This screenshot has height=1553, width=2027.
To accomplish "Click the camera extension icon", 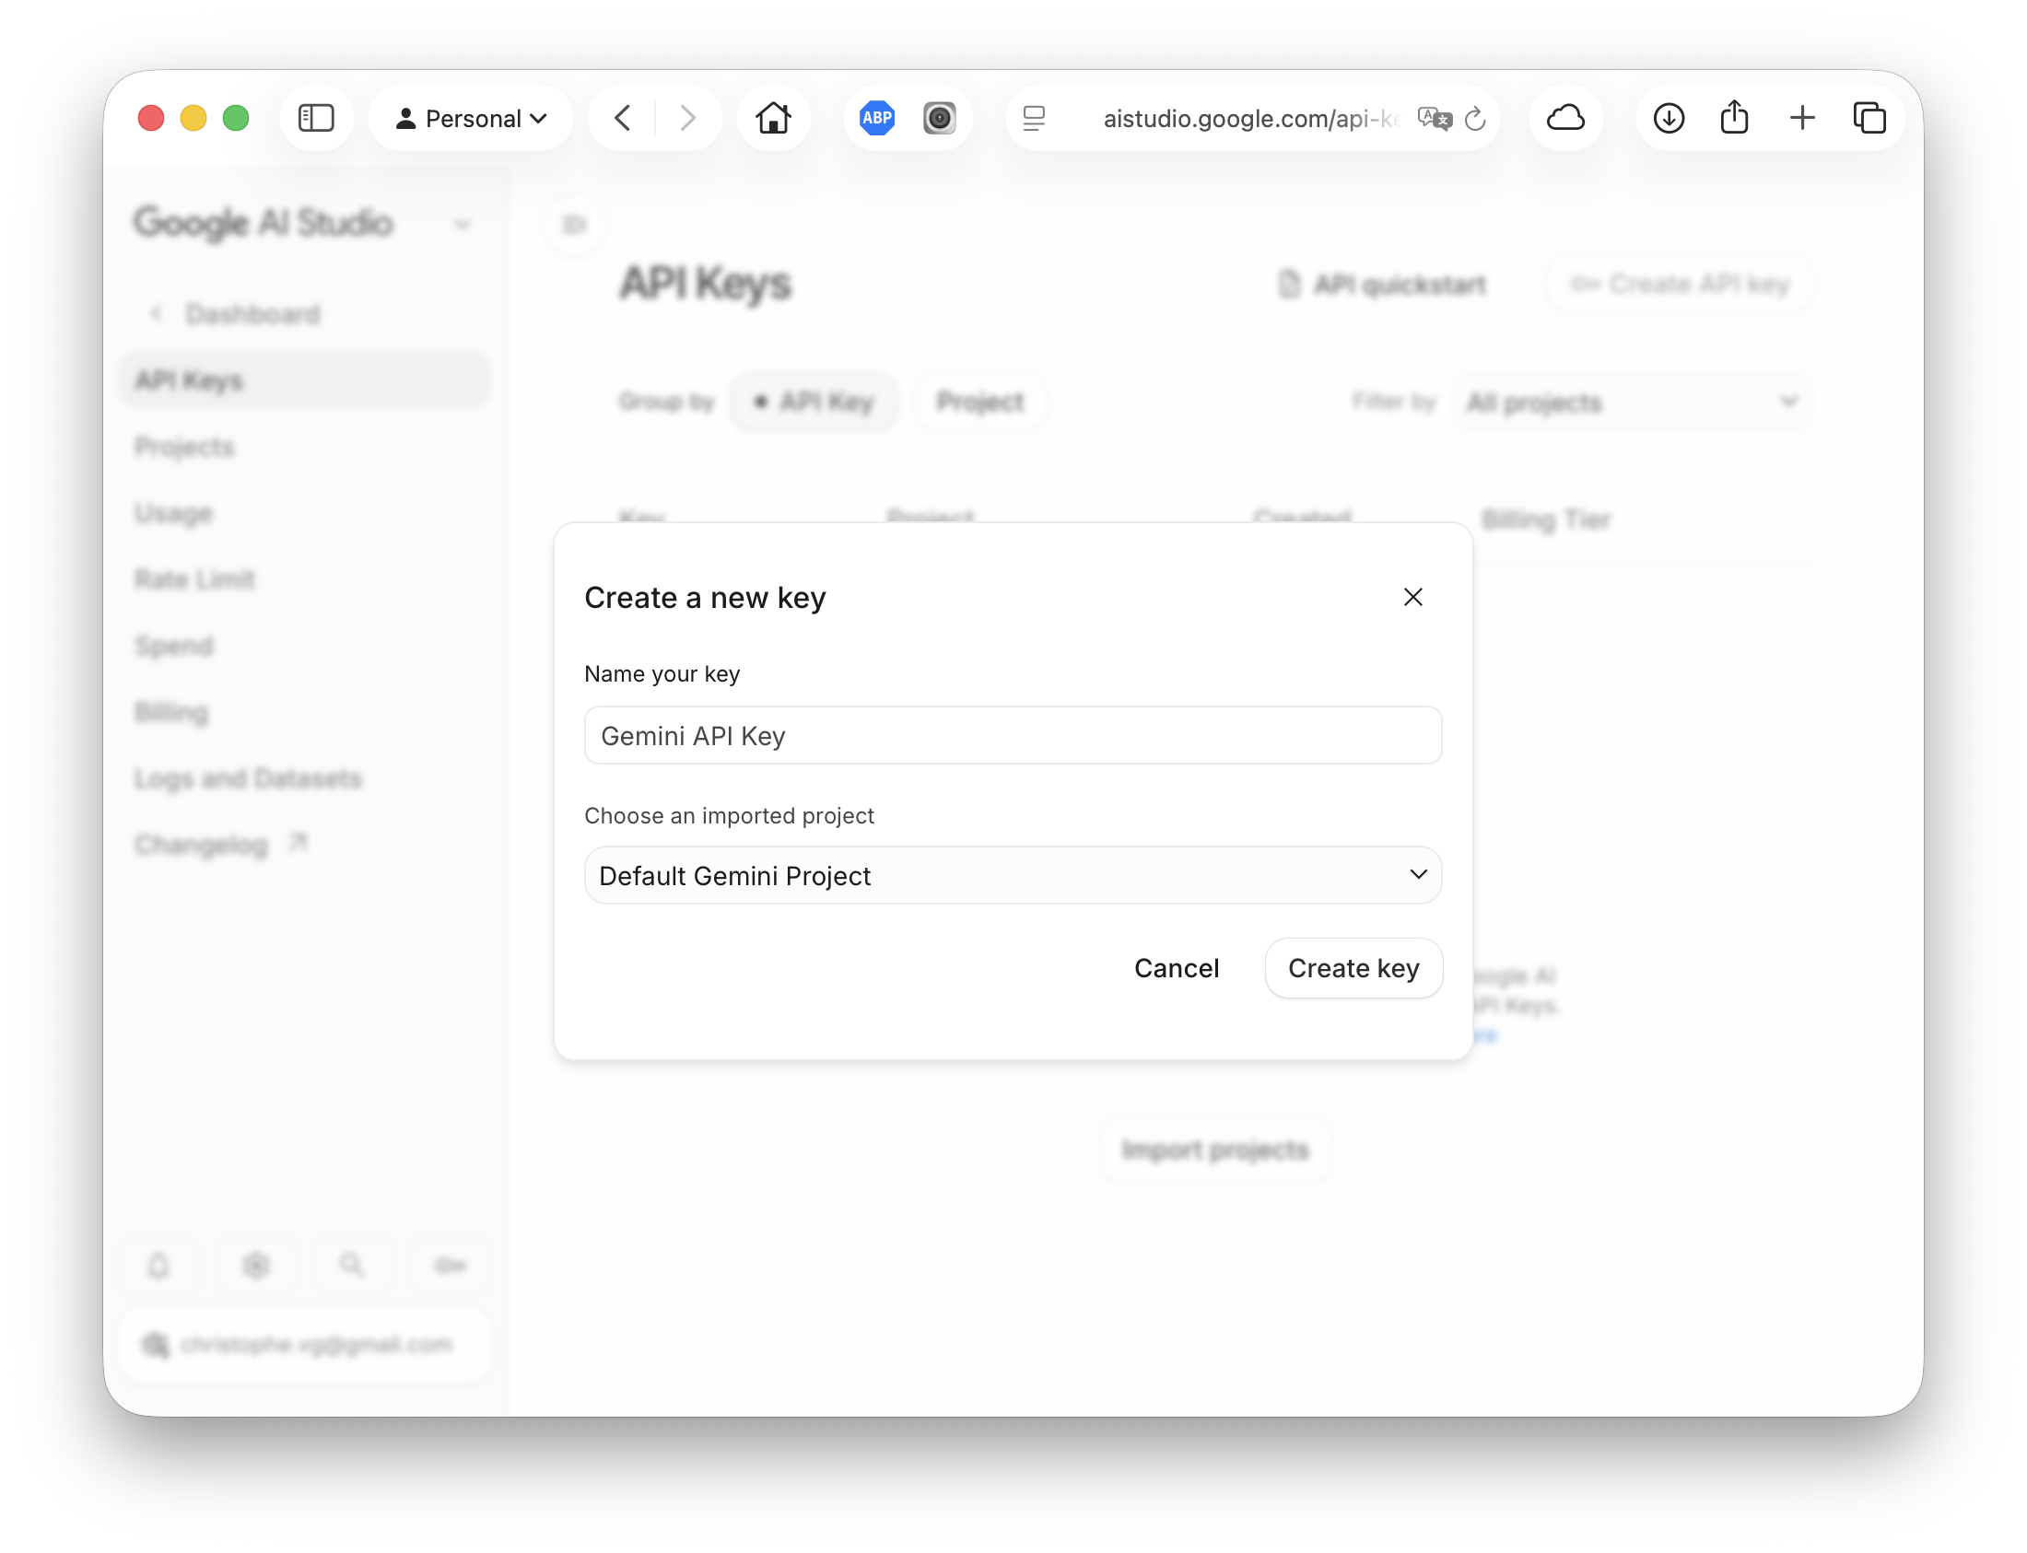I will point(939,118).
